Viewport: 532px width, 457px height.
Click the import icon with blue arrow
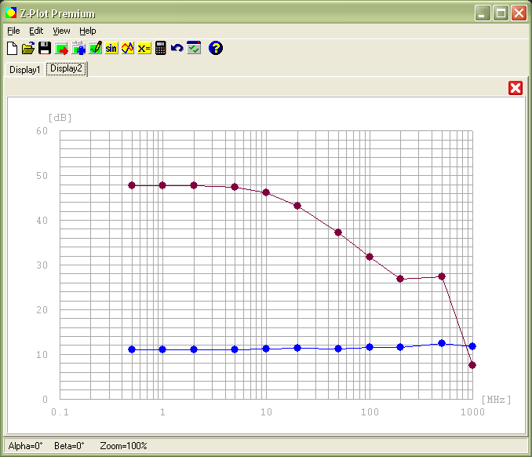click(x=78, y=49)
